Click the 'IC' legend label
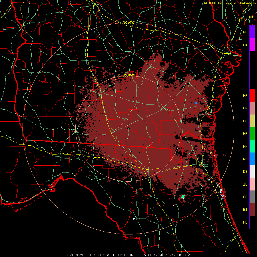 pyautogui.click(x=245, y=184)
